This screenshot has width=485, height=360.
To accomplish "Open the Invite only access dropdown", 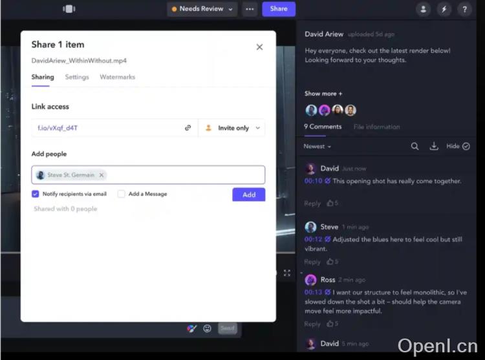I will coord(232,128).
